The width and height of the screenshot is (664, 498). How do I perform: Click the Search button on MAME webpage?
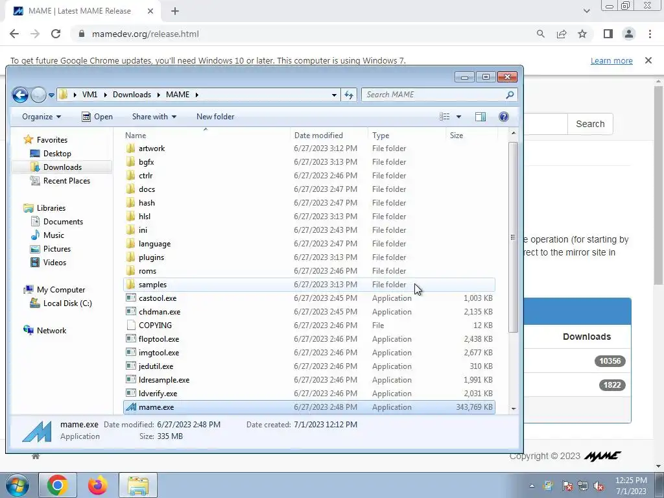pyautogui.click(x=590, y=124)
